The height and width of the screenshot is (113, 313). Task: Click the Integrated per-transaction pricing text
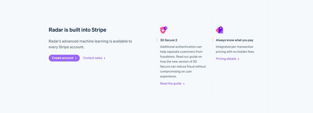235,49
